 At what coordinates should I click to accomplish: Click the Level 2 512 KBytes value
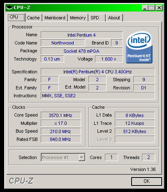tap(135, 131)
